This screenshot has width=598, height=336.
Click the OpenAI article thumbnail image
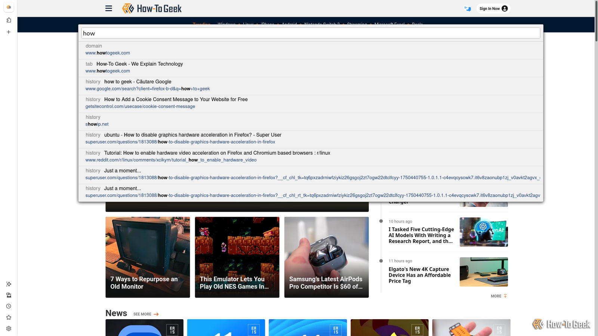pos(484,232)
